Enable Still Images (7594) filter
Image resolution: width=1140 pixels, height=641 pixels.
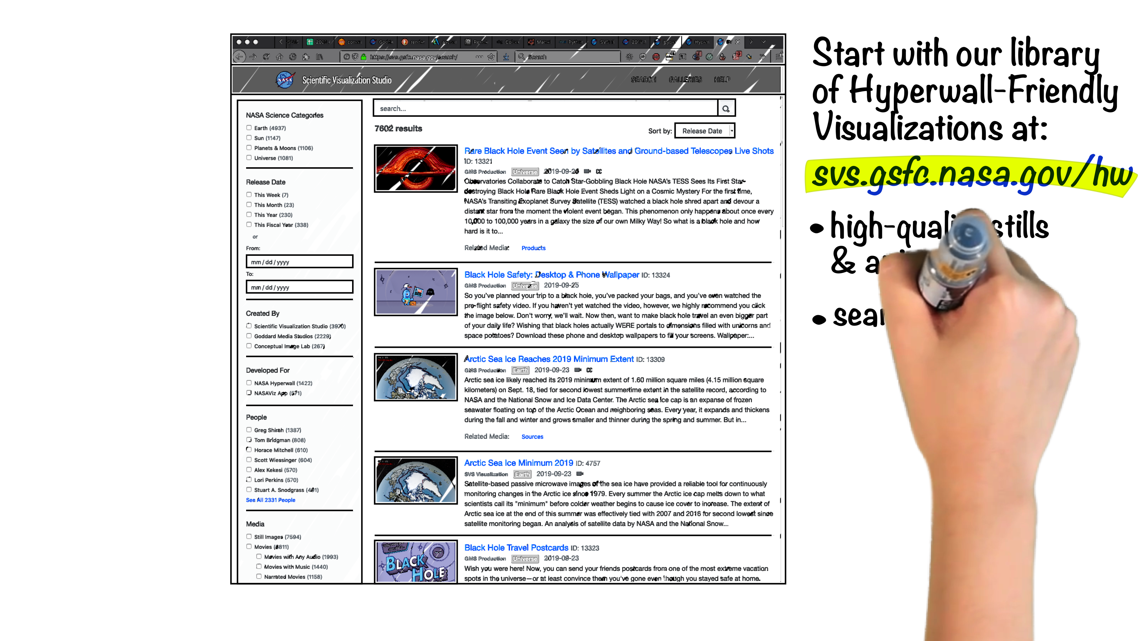[249, 536]
